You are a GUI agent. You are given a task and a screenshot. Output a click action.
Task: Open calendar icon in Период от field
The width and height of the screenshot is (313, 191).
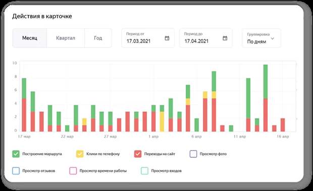(167, 38)
